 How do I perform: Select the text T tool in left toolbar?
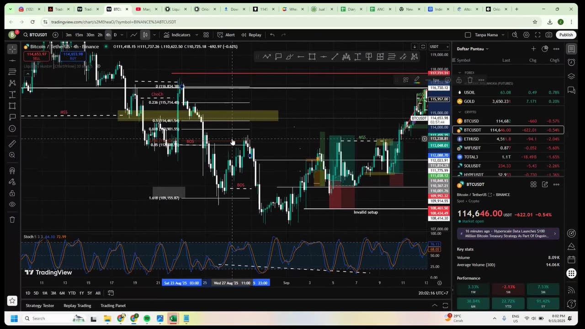click(x=12, y=95)
